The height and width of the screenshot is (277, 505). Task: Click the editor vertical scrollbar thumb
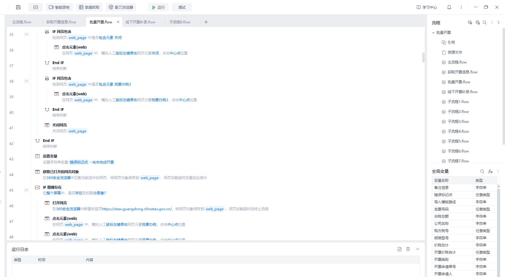[x=423, y=57]
